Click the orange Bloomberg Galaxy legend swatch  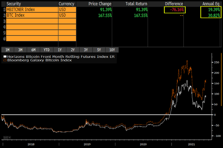click(x=5, y=61)
